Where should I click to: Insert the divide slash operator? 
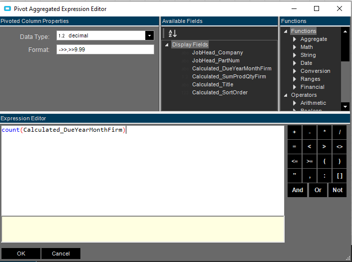click(340, 132)
